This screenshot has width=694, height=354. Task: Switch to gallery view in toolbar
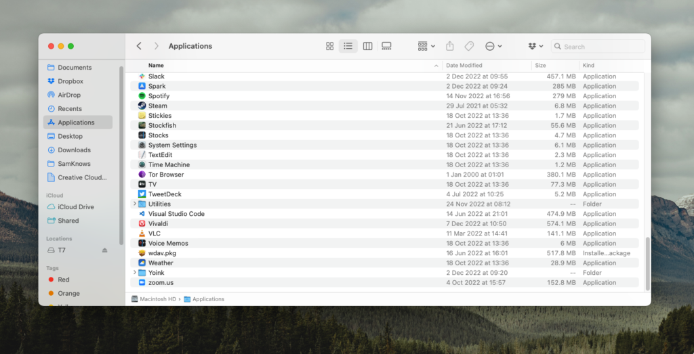tap(386, 47)
